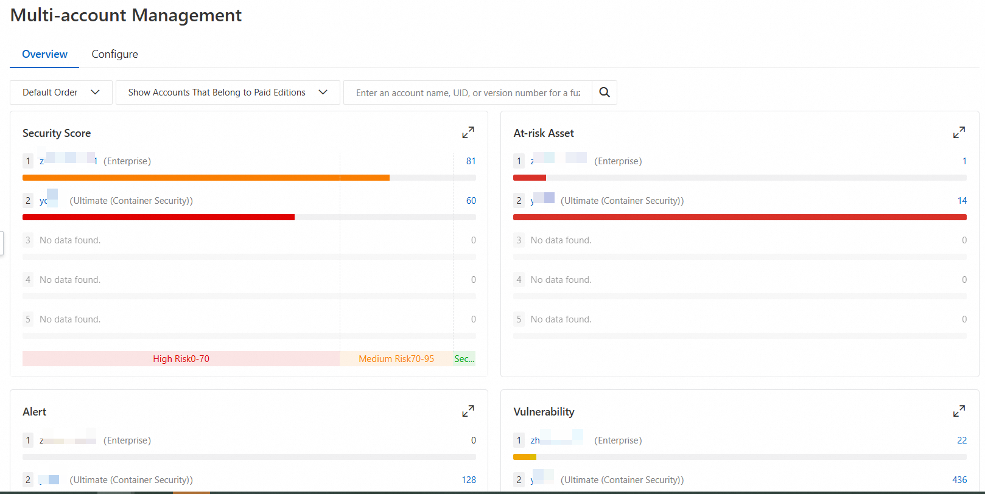
Task: Click the 'Multi-account Management' page title
Action: 126,15
